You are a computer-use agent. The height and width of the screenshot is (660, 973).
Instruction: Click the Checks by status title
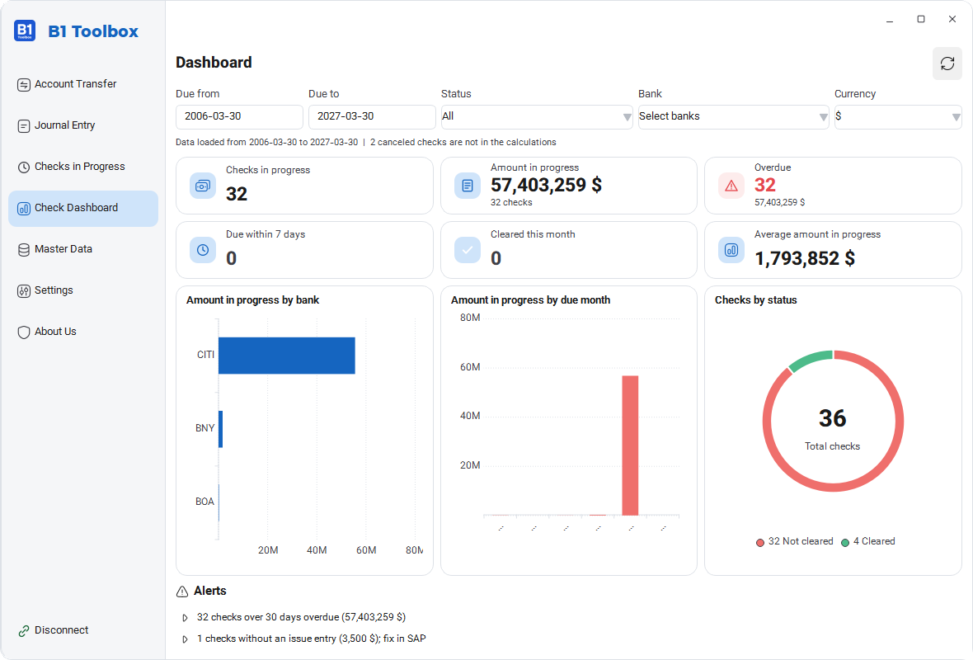(x=756, y=299)
